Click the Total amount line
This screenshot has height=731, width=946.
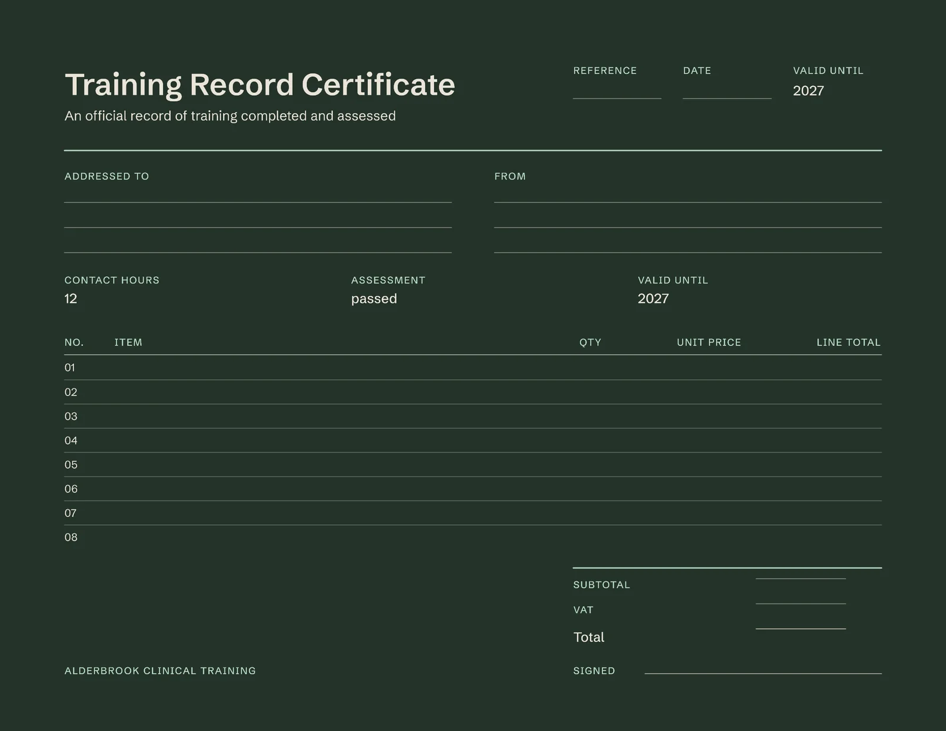pyautogui.click(x=801, y=628)
